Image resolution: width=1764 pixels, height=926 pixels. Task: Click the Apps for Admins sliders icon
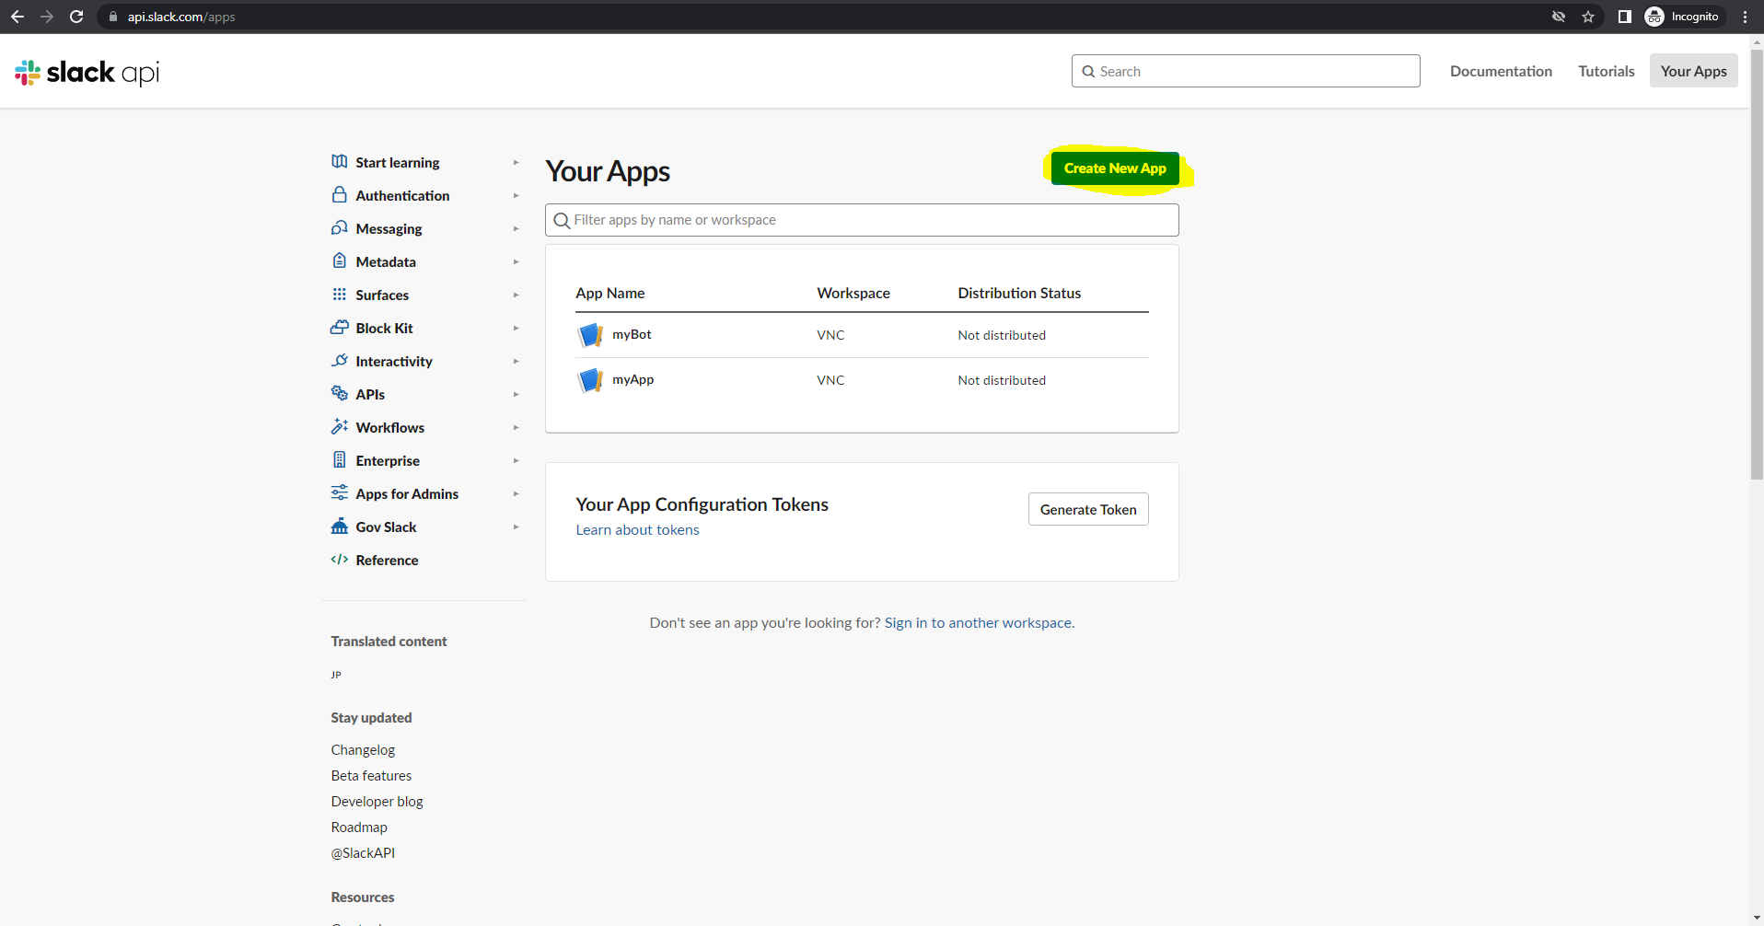point(340,493)
